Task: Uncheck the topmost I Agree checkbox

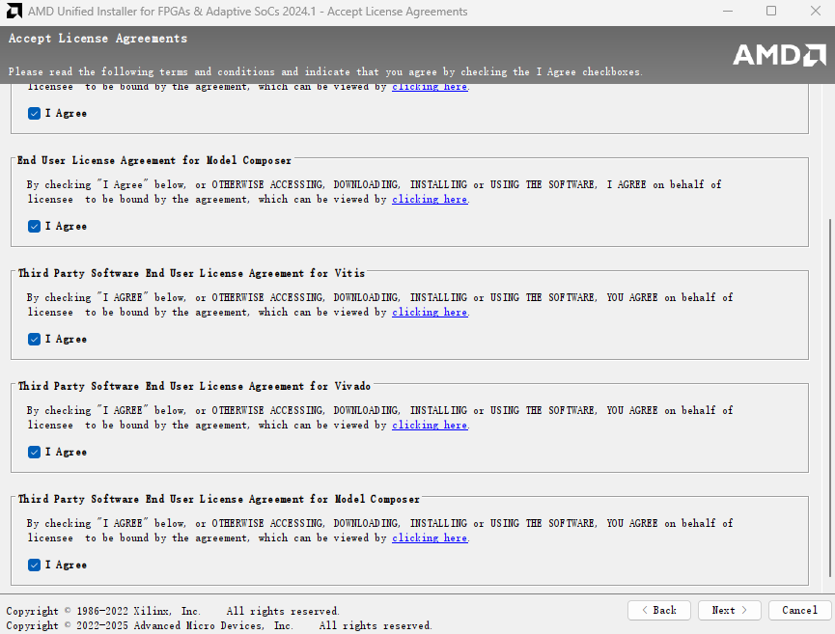Action: point(35,113)
